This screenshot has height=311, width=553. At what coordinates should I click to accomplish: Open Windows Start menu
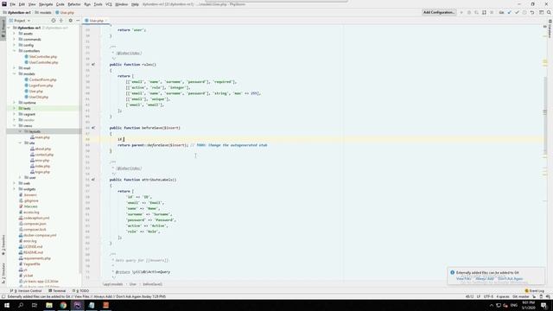[x=7, y=305]
